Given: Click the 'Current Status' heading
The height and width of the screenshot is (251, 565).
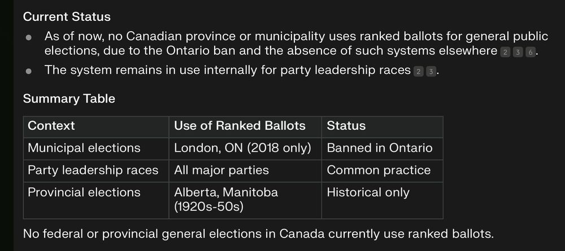Looking at the screenshot, I should [67, 17].
